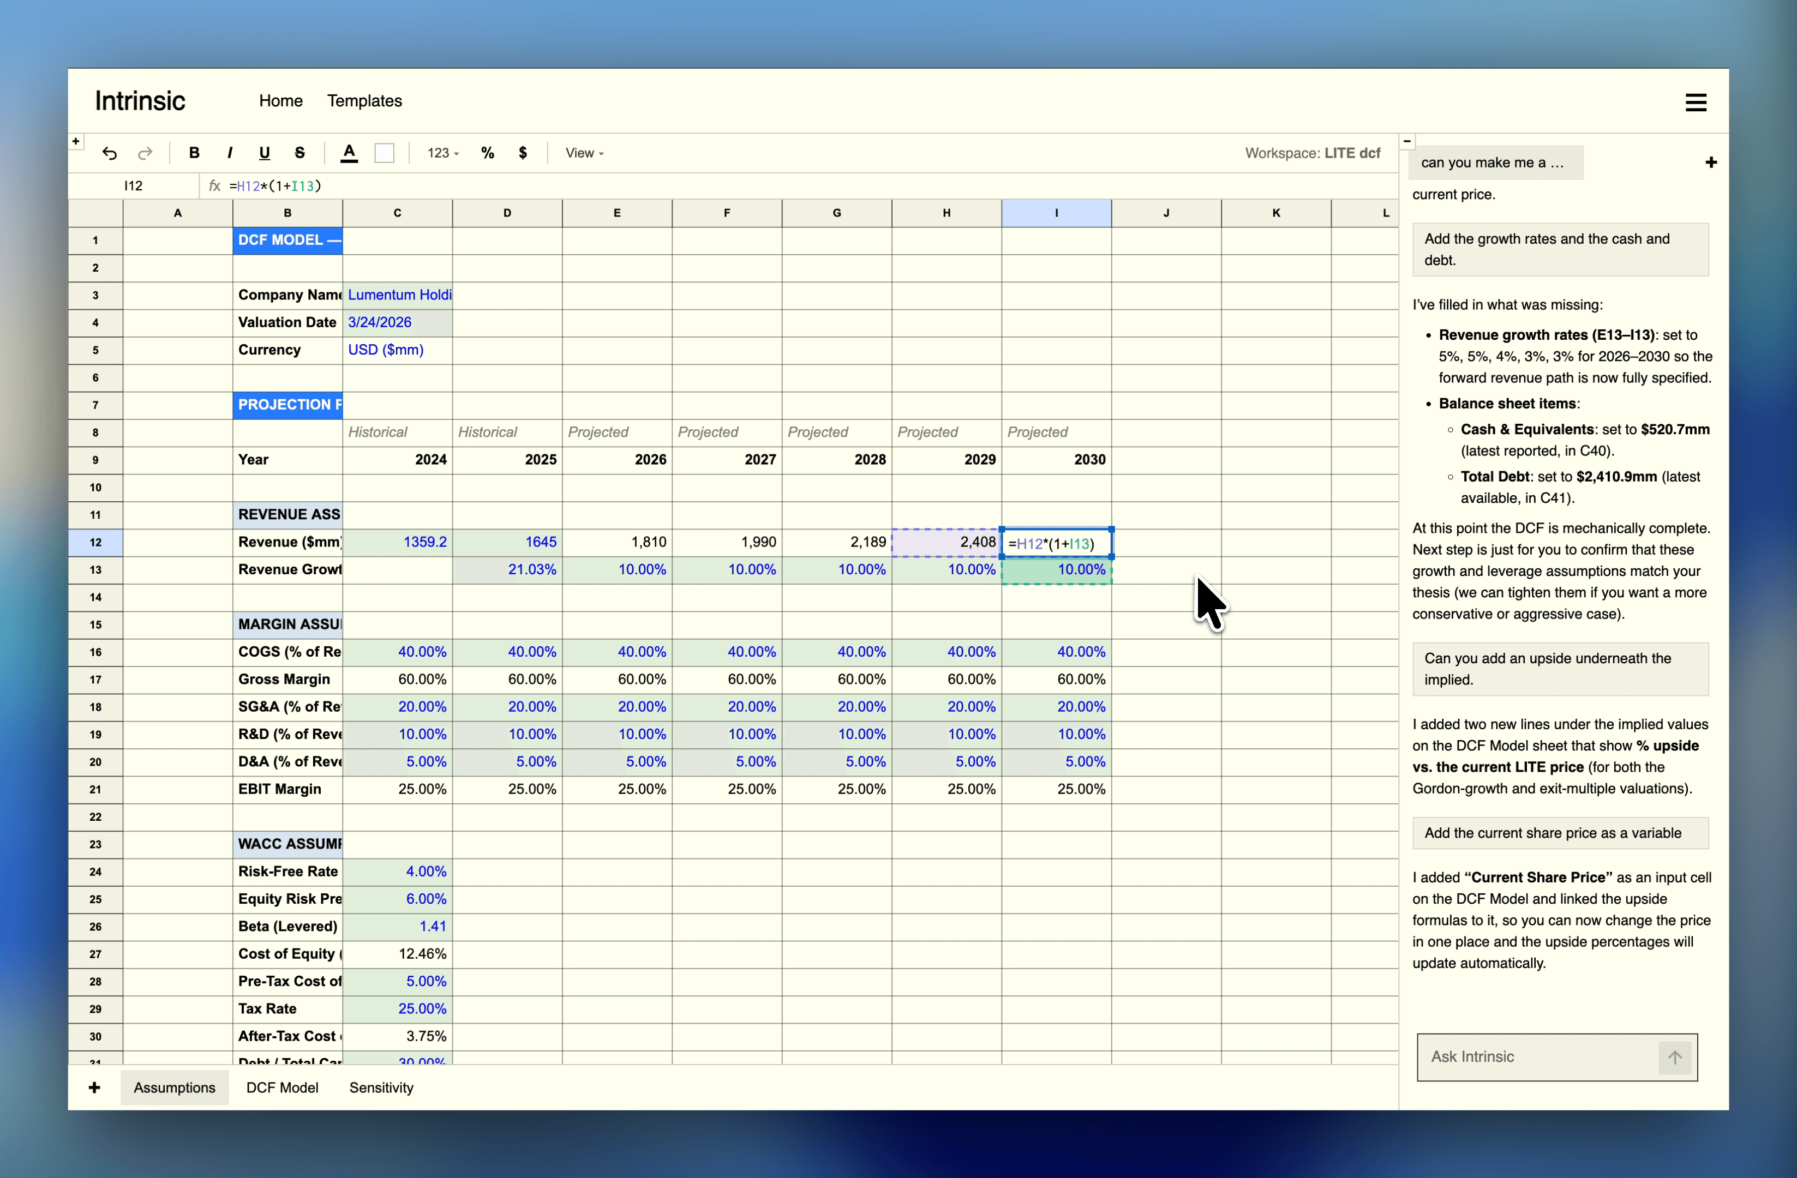Open the hamburger menu at top right

[x=1696, y=101]
